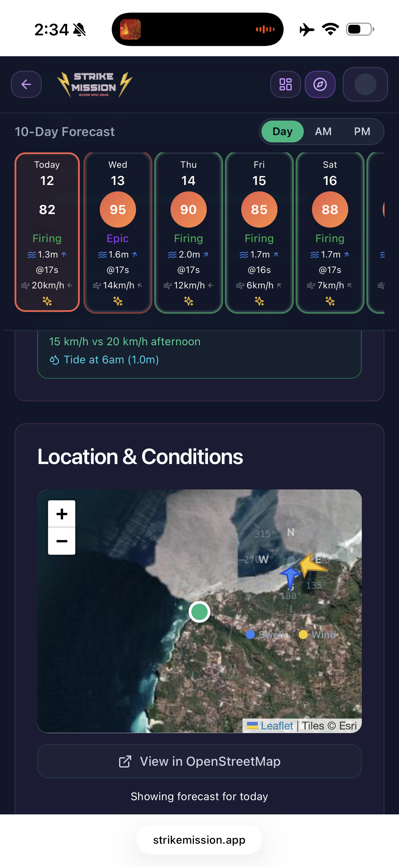Tap the blue Swell legend dot
Image resolution: width=399 pixels, height=867 pixels.
[250, 635]
